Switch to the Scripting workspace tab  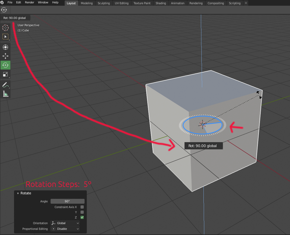point(235,3)
